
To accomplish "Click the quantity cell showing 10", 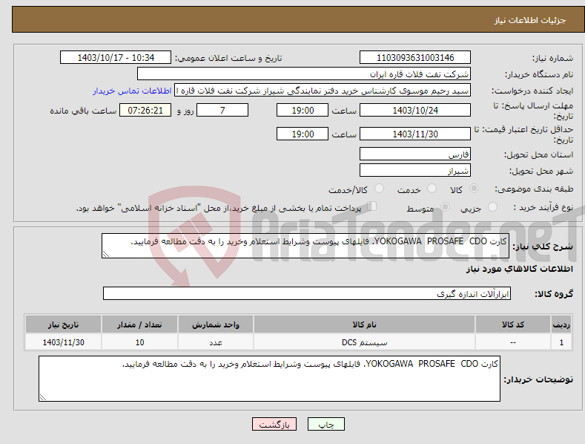I will point(139,342).
